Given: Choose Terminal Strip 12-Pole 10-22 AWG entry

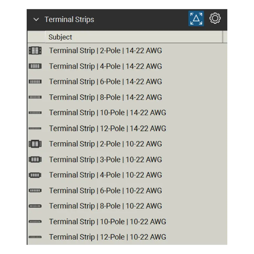Looking at the screenshot, I should tap(127, 237).
